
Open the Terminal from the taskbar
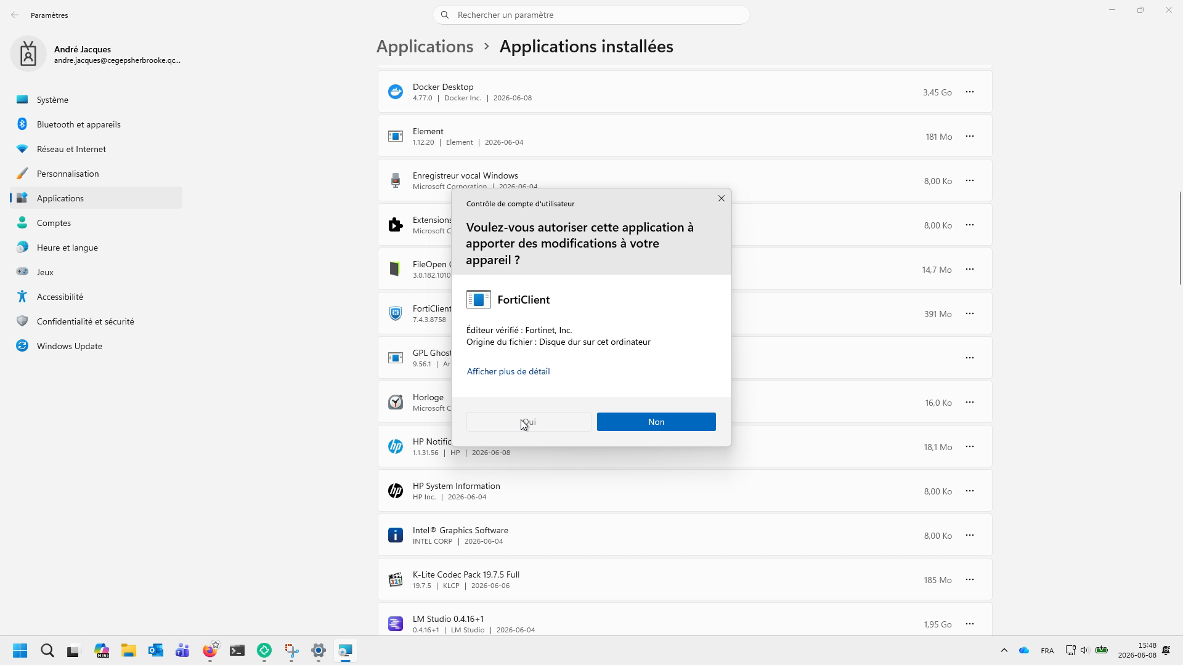(x=237, y=651)
